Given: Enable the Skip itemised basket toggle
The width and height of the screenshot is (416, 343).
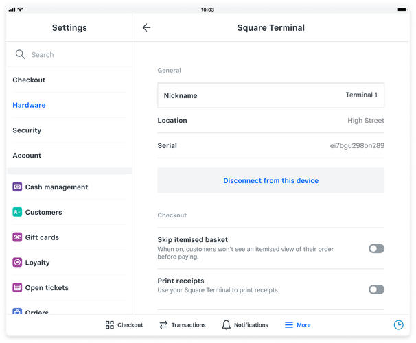Looking at the screenshot, I should coord(376,248).
